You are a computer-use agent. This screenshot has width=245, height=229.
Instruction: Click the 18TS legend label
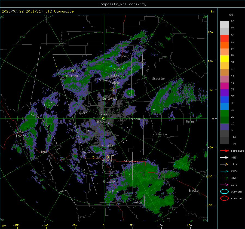234,185
